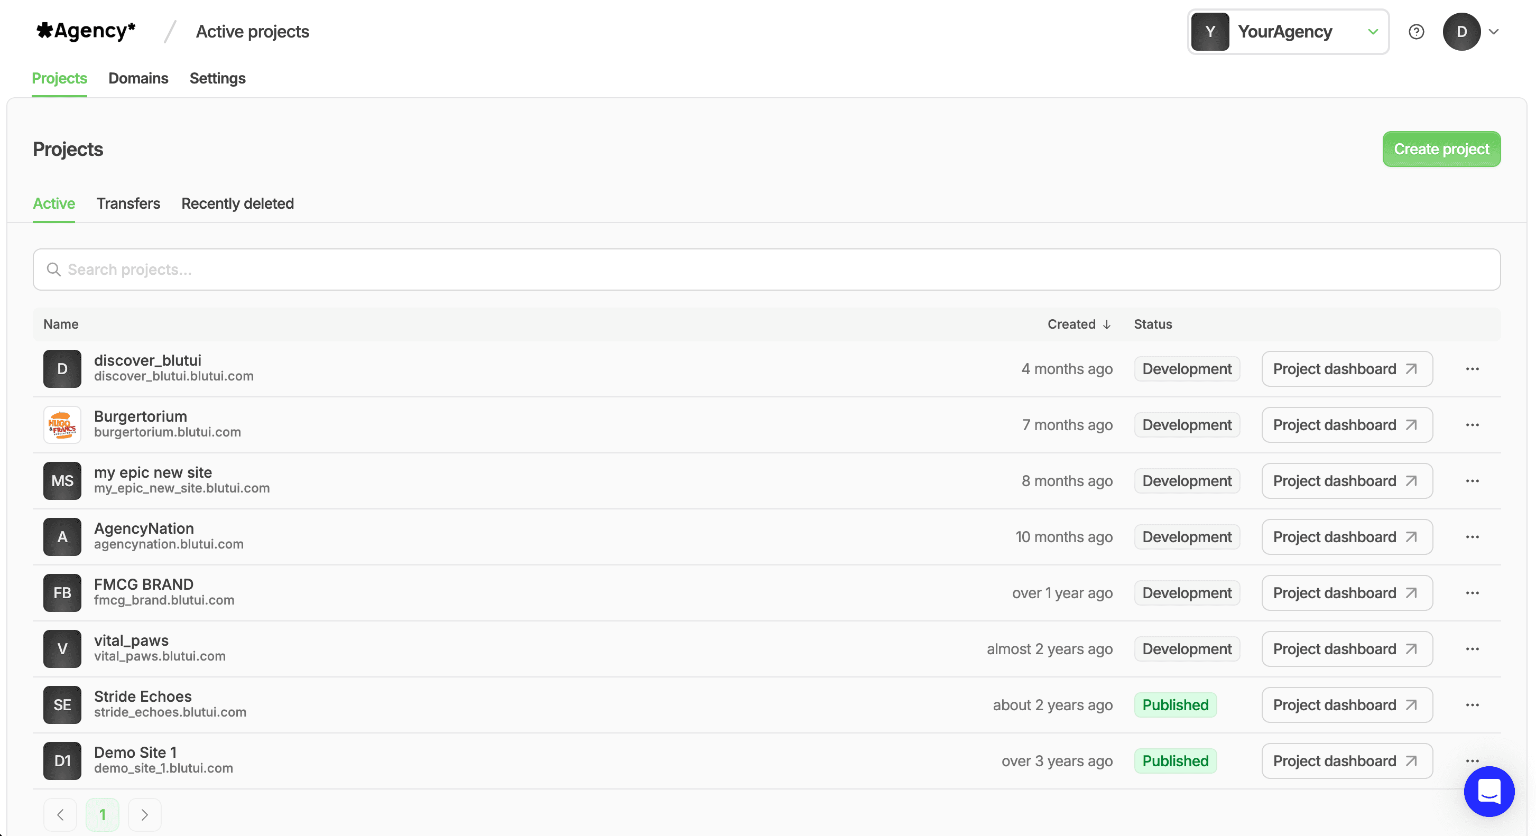Switch to the Domains tab

click(x=138, y=78)
